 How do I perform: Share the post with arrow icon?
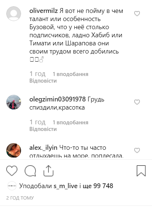click(x=48, y=171)
